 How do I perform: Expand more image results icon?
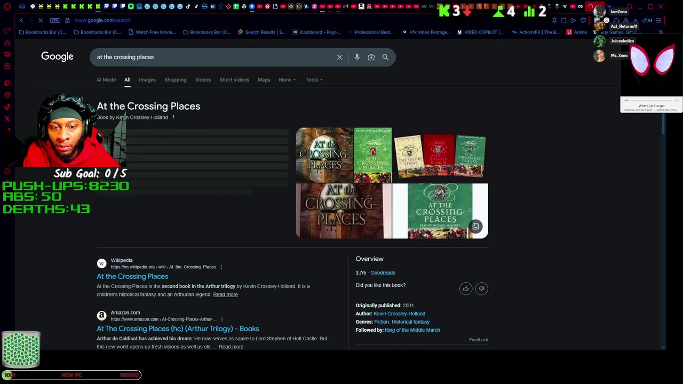coord(475,227)
